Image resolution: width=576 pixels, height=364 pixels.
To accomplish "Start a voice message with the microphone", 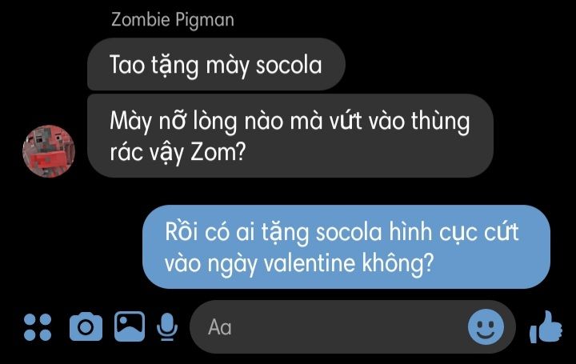I will tap(167, 326).
